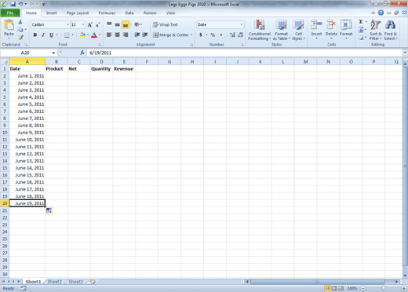Switch to the Formulas tab
This screenshot has width=408, height=292.
coord(107,13)
